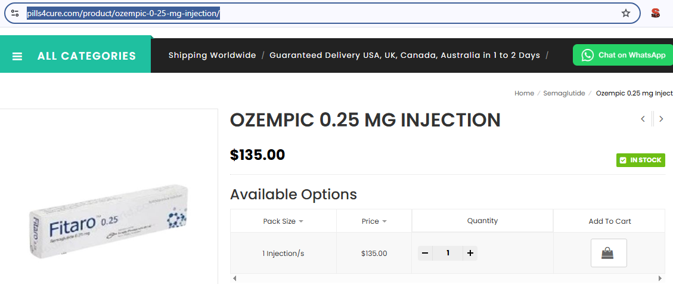Image resolution: width=673 pixels, height=284 pixels.
Task: Expand ALL CATEGORIES menu
Action: point(86,56)
